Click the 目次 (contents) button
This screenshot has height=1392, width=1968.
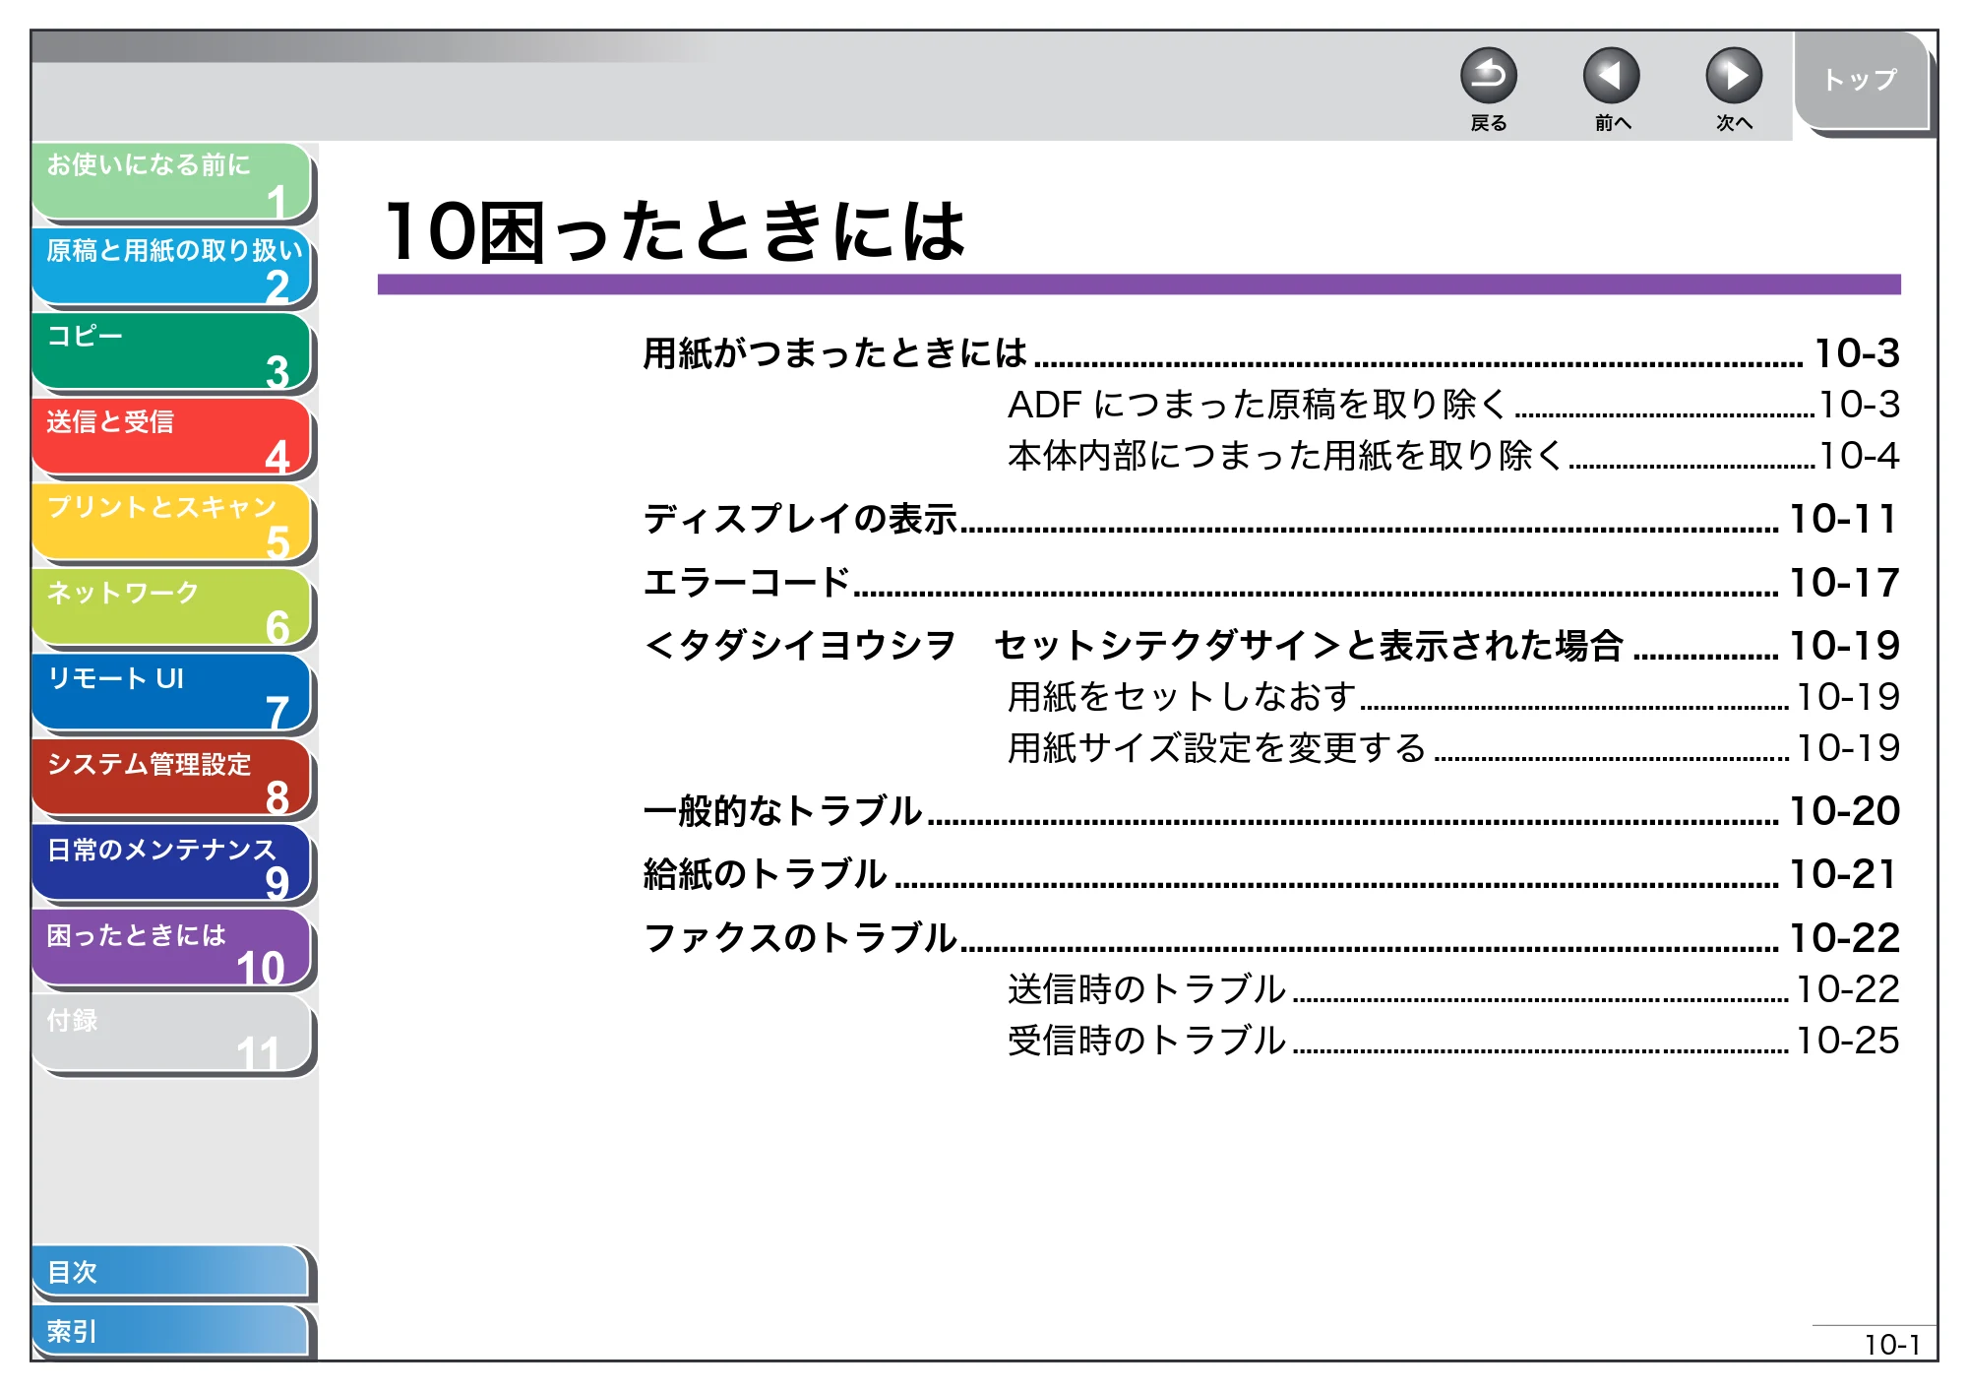171,1272
